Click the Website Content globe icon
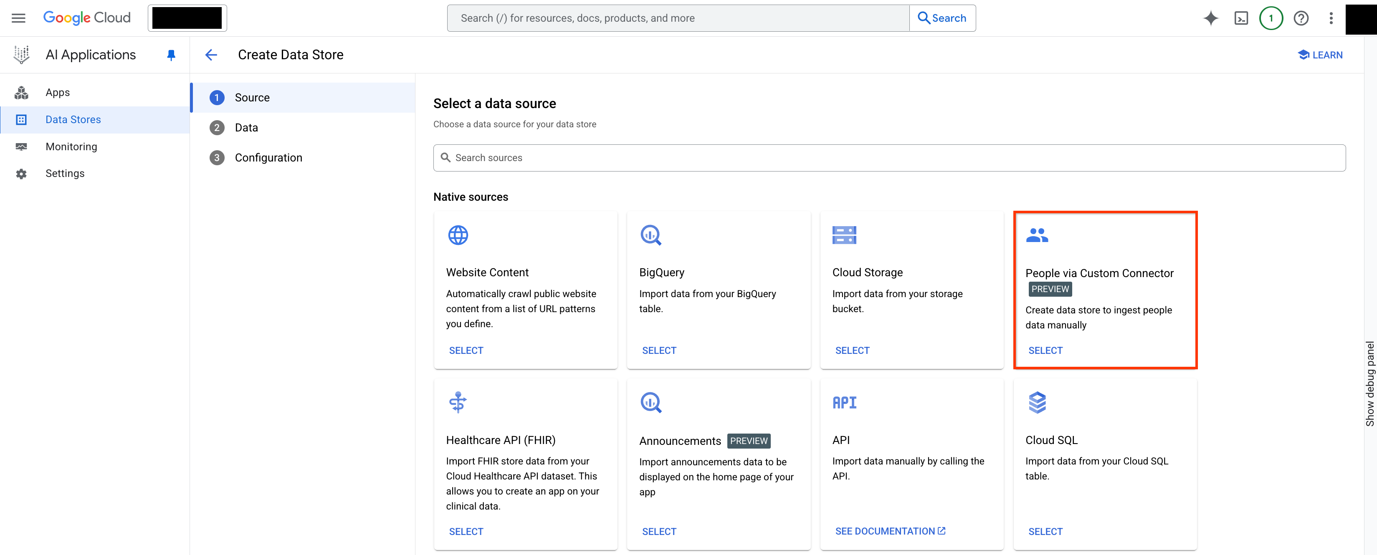Image resolution: width=1377 pixels, height=555 pixels. [458, 235]
